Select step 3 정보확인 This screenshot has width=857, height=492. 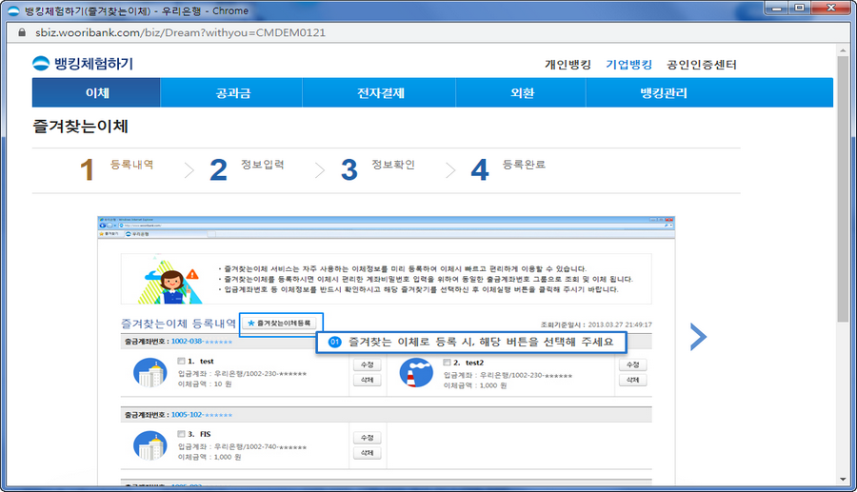378,168
